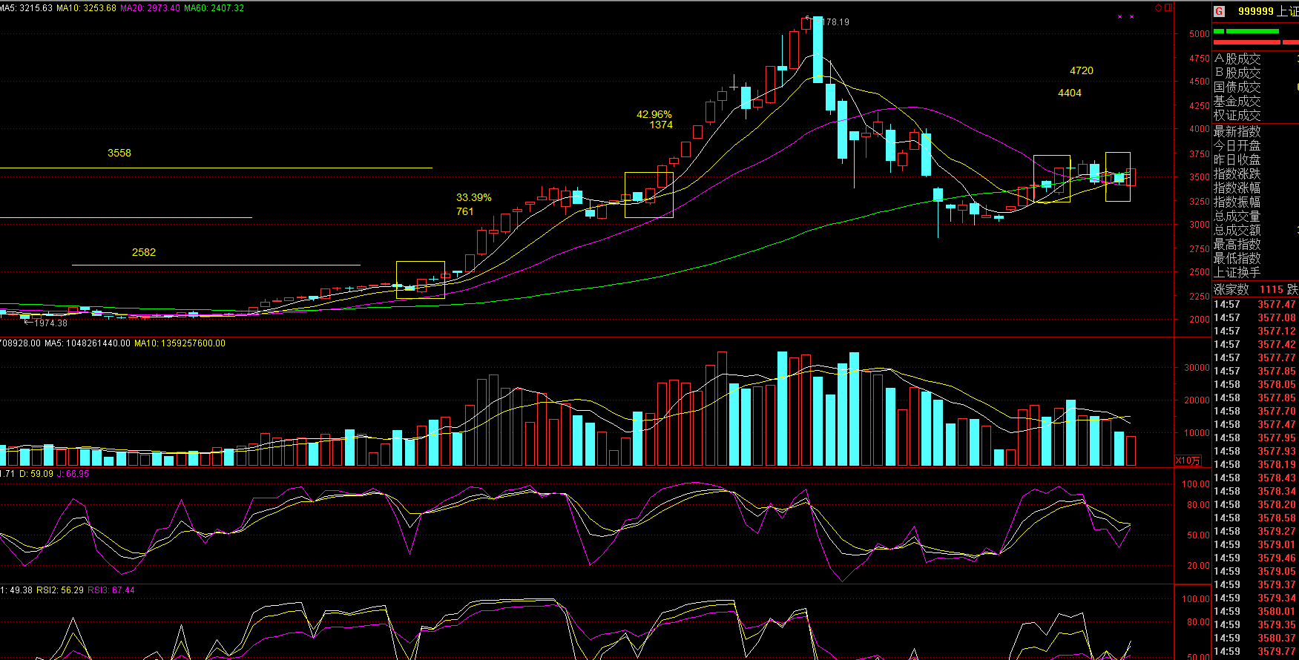Select the tick row with 3578.19
The width and height of the screenshot is (1299, 660).
(1256, 464)
